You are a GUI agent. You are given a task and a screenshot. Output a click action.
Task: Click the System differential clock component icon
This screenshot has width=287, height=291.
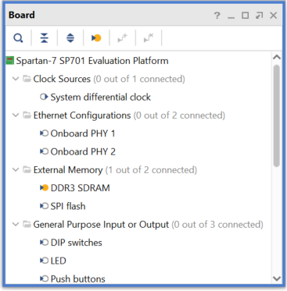coord(44,97)
